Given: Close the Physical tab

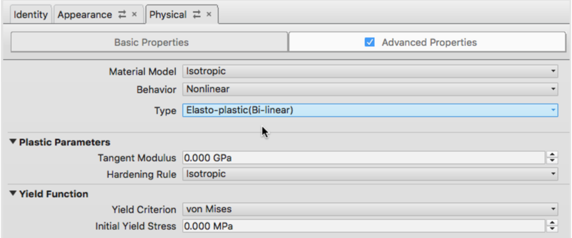Looking at the screenshot, I should coord(209,15).
